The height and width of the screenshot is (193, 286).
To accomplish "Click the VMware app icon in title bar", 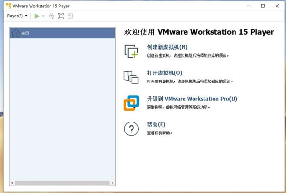I will coord(9,6).
